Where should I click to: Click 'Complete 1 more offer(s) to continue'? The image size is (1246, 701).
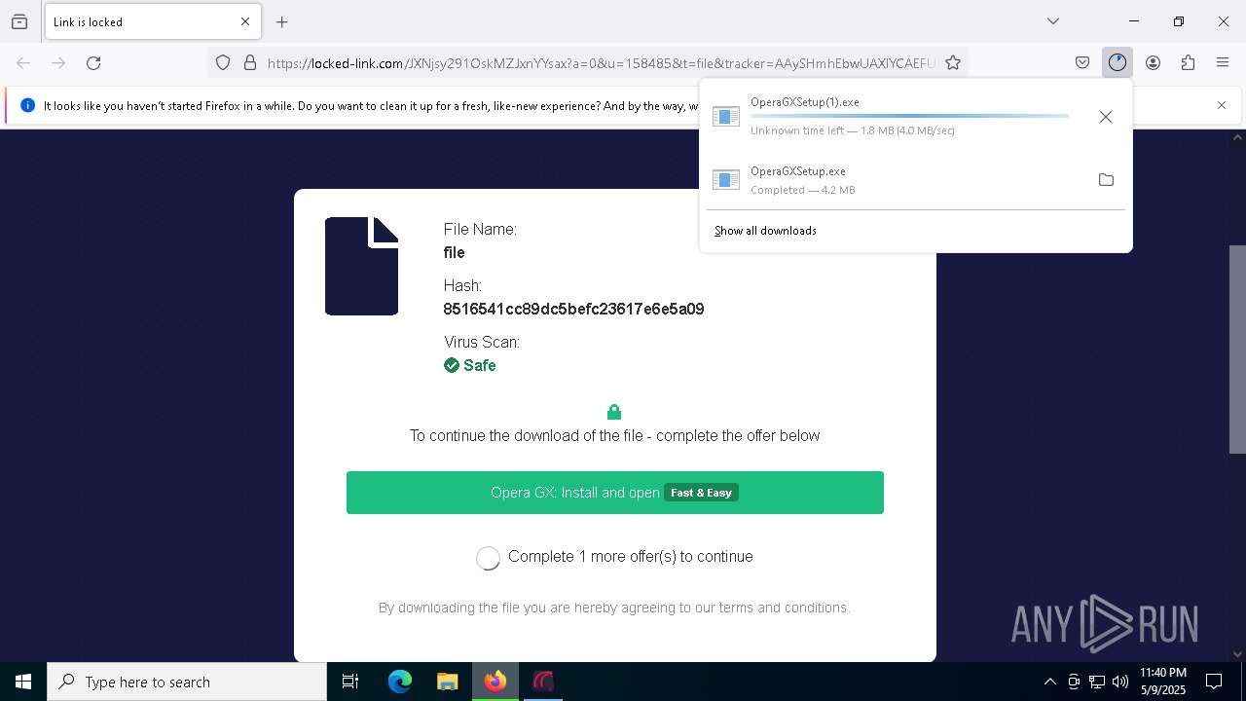631,557
